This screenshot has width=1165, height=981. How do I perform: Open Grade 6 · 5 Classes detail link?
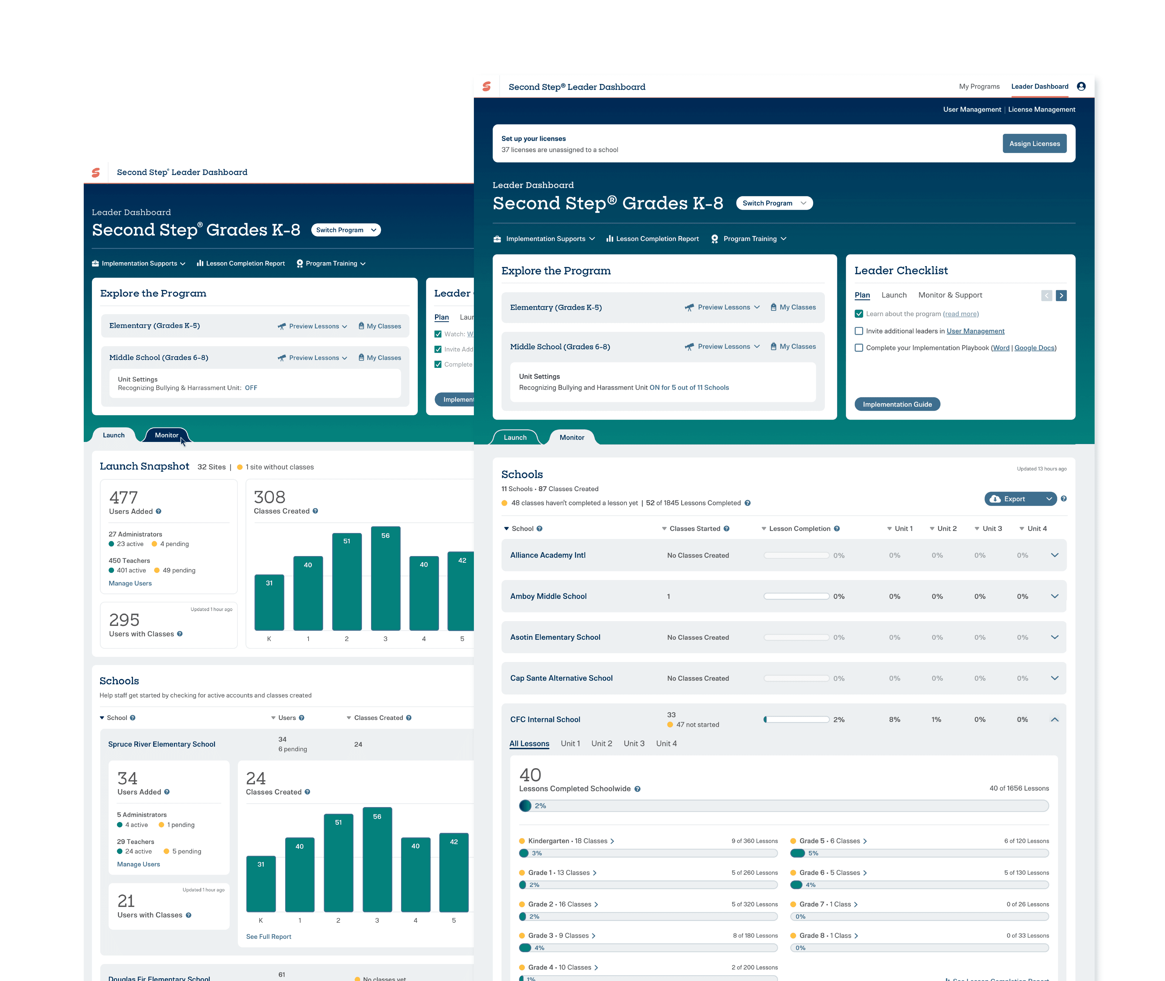(832, 873)
